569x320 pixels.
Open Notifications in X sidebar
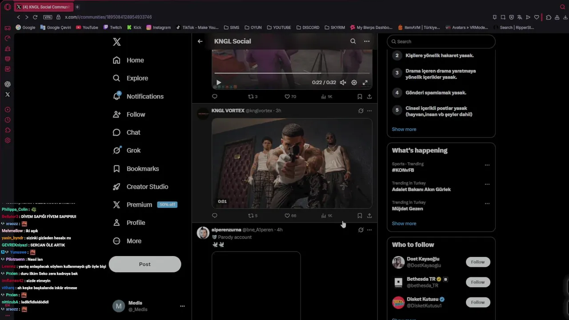click(138, 96)
